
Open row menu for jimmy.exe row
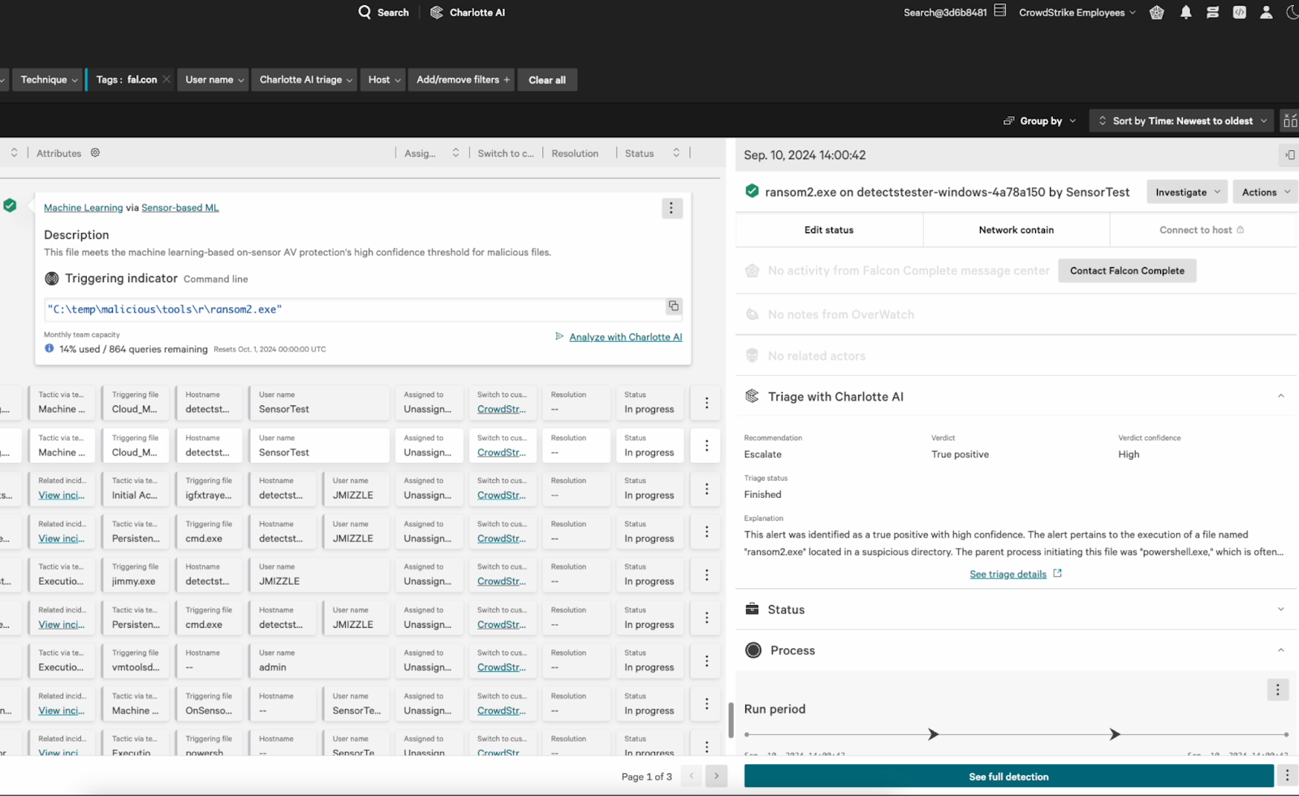[706, 575]
